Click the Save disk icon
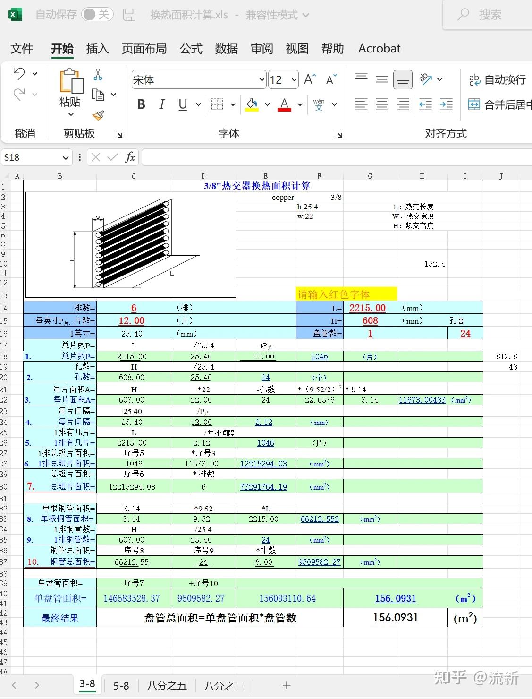 click(129, 15)
